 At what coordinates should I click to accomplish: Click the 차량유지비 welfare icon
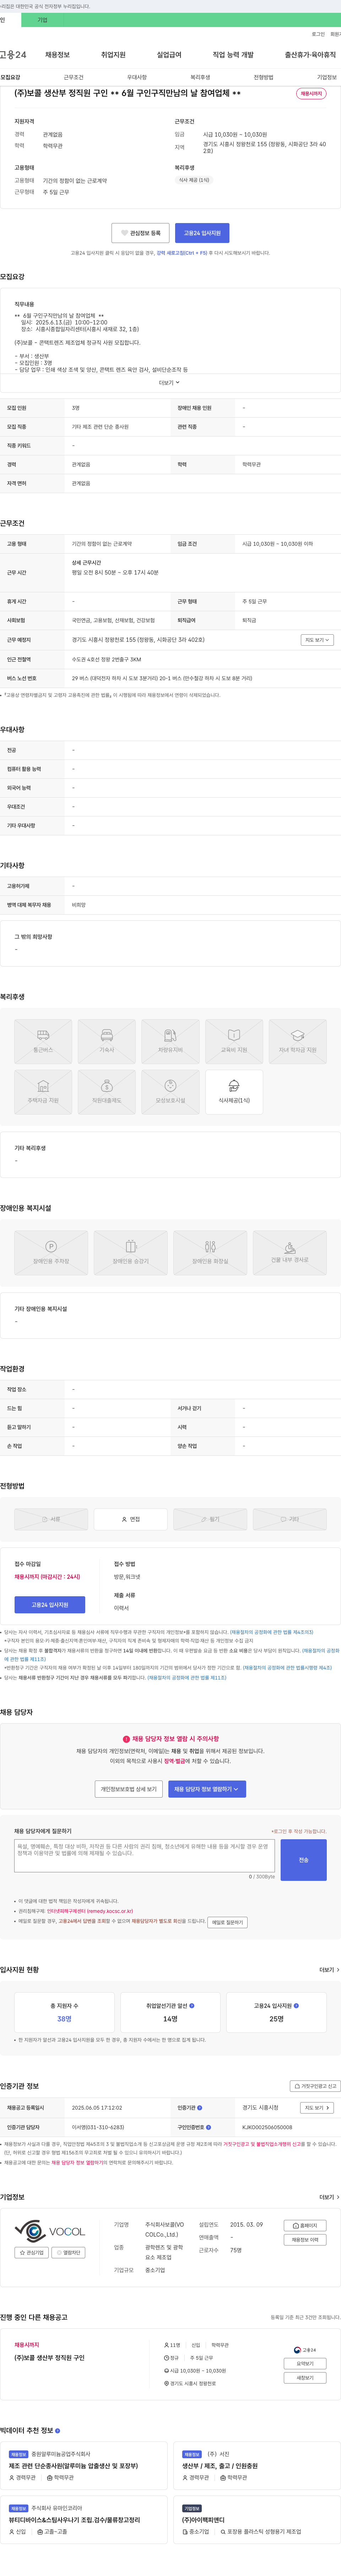click(170, 1041)
